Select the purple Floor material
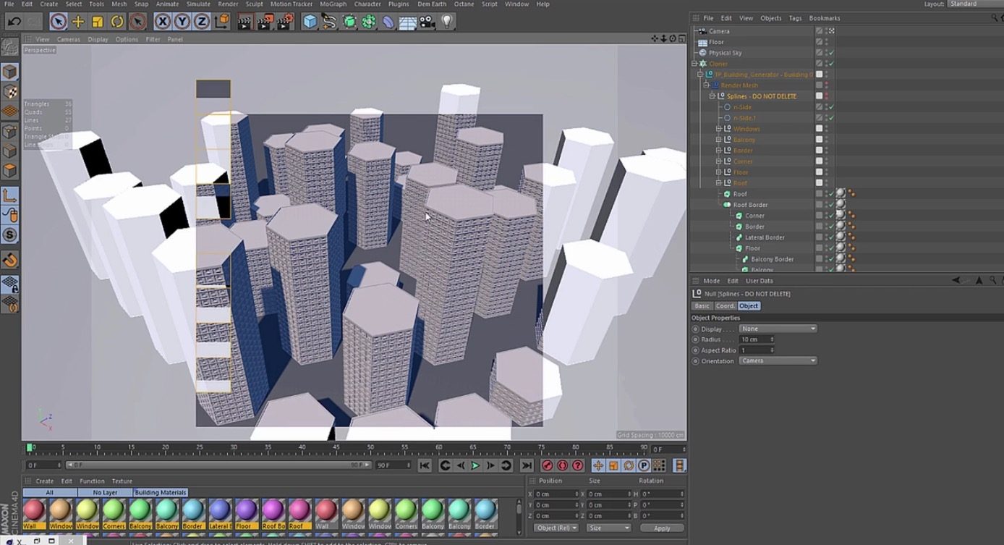 coord(246,514)
